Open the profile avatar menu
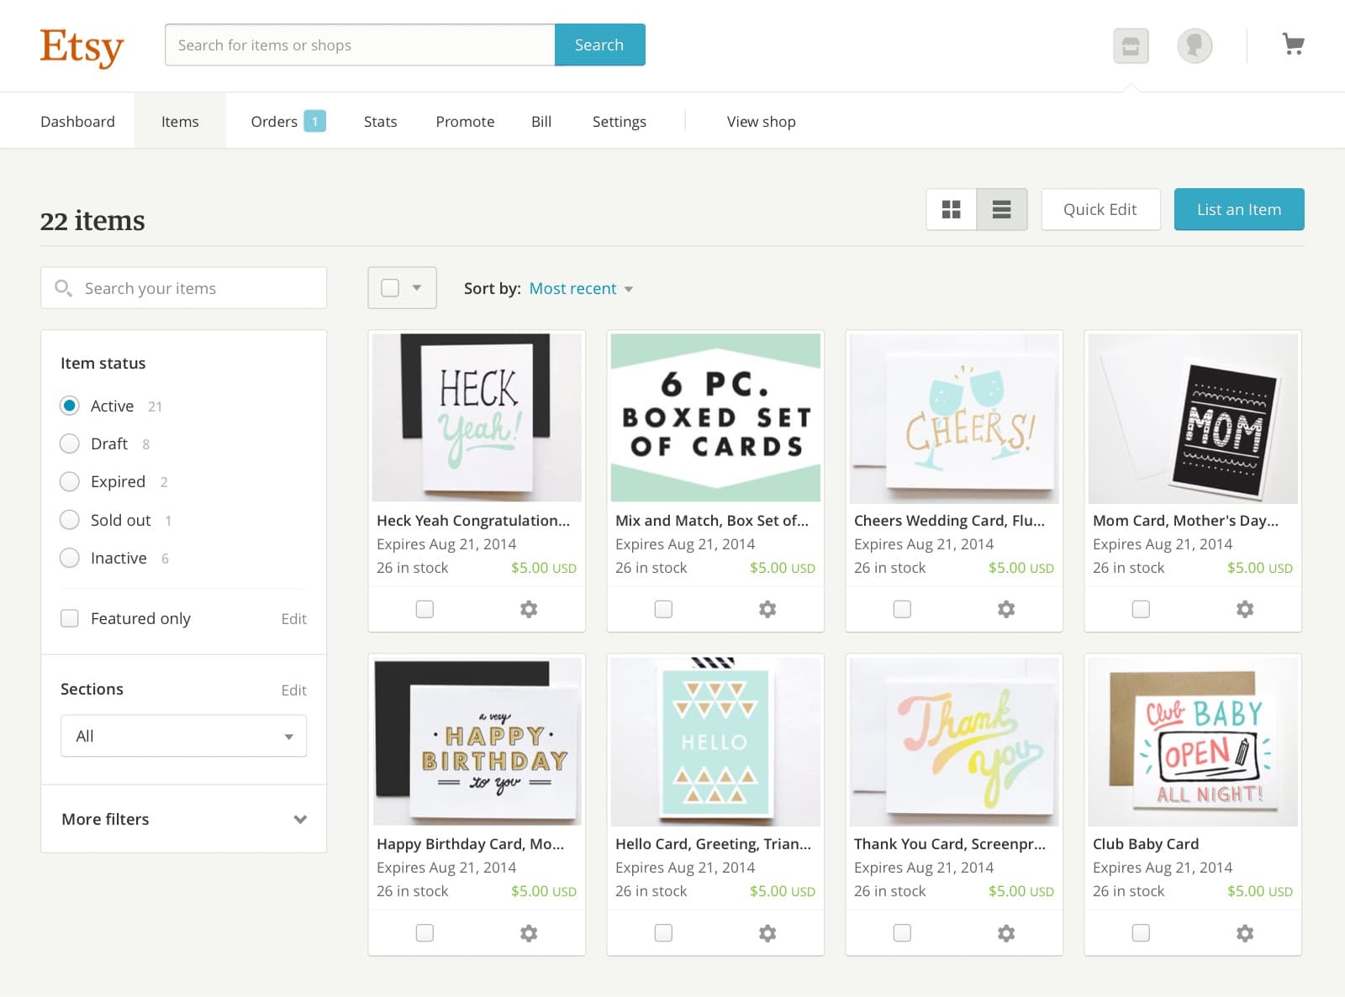The height and width of the screenshot is (997, 1345). click(x=1195, y=46)
